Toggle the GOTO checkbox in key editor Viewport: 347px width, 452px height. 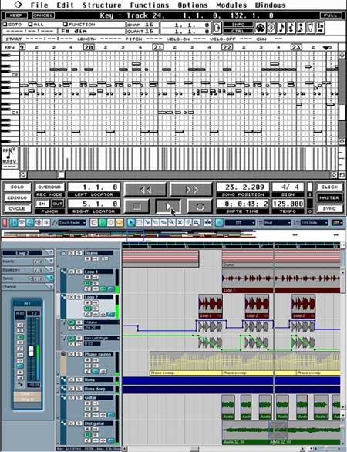[x=5, y=25]
